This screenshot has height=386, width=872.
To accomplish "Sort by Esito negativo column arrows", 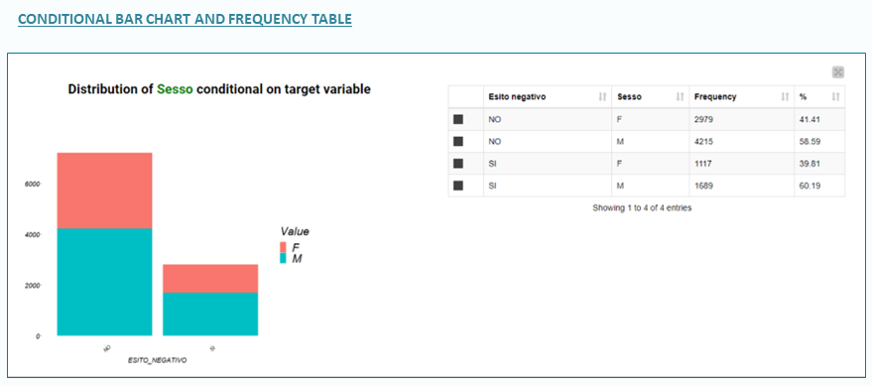I will pos(602,97).
